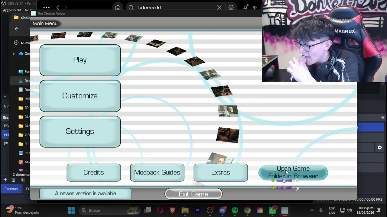Open Google Chrome from the taskbar

point(247,210)
